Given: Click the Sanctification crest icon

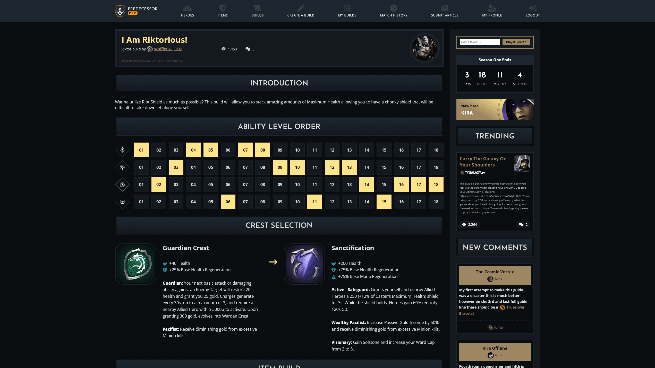Looking at the screenshot, I should pyautogui.click(x=304, y=264).
